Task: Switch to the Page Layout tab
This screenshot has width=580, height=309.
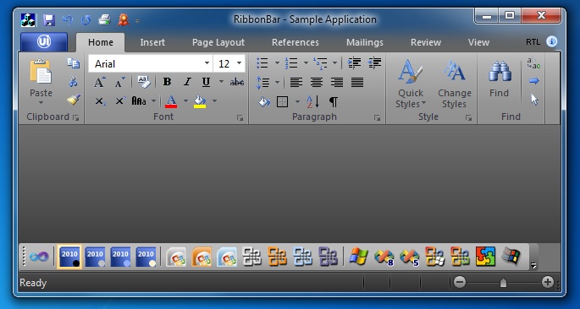Action: pos(218,43)
